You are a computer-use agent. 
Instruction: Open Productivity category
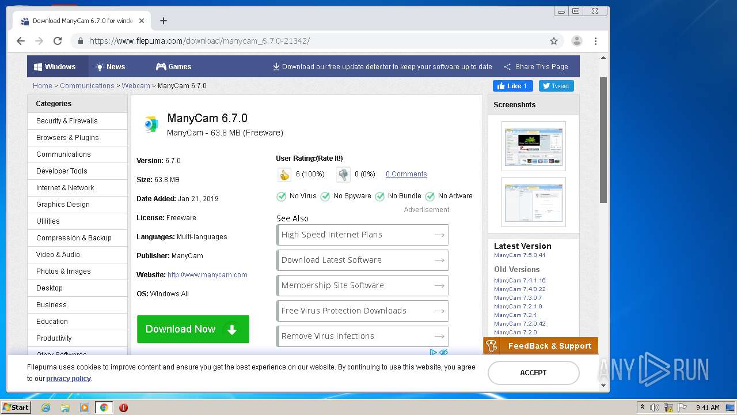pos(77,338)
